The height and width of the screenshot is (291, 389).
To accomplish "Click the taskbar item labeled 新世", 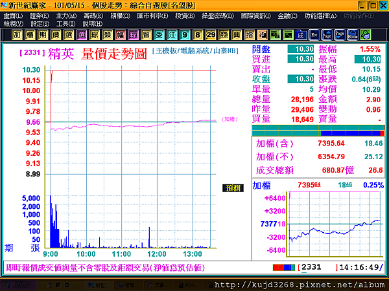I will pos(99,286).
